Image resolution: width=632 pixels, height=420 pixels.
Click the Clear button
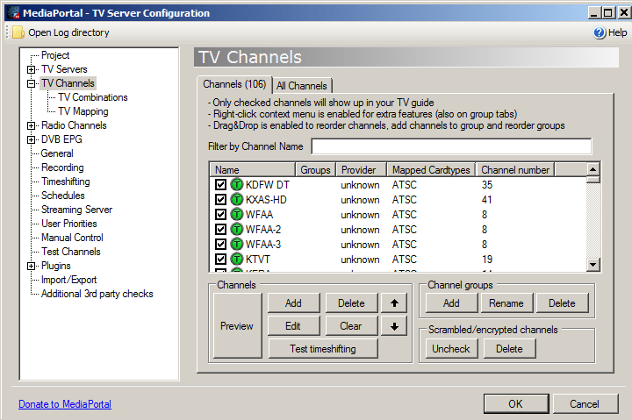pos(351,326)
